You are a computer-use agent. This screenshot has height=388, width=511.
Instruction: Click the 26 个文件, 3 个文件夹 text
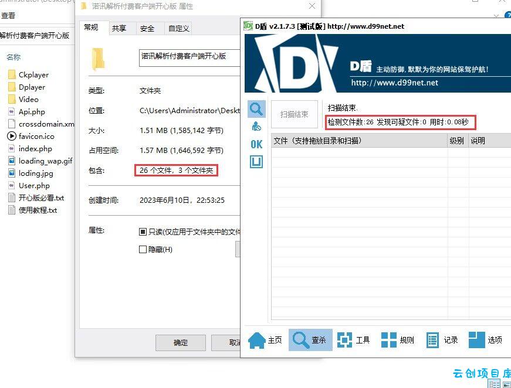(177, 170)
